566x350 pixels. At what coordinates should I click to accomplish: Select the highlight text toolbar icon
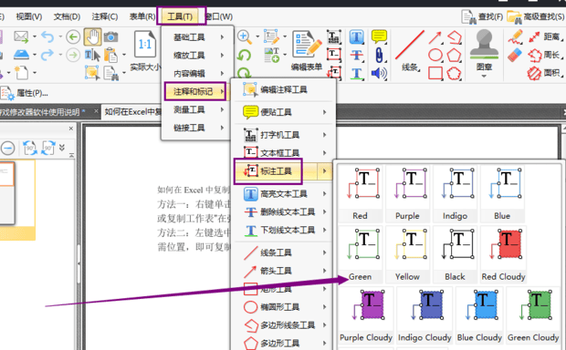357,36
